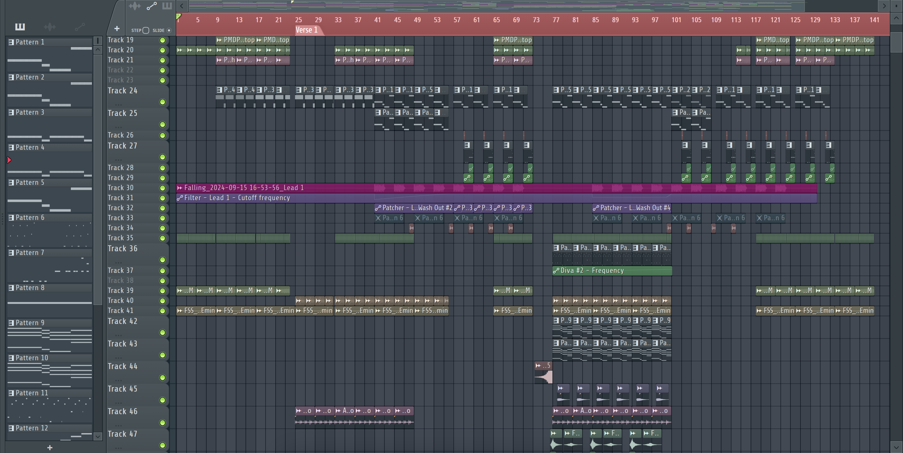This screenshot has height=453, width=903.
Task: Open Patcher L..Wash Out #4 clip menu
Action: [x=596, y=208]
